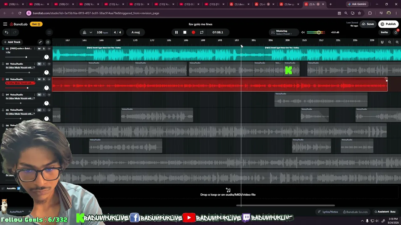Open the Ask Gemini panel

point(357,4)
